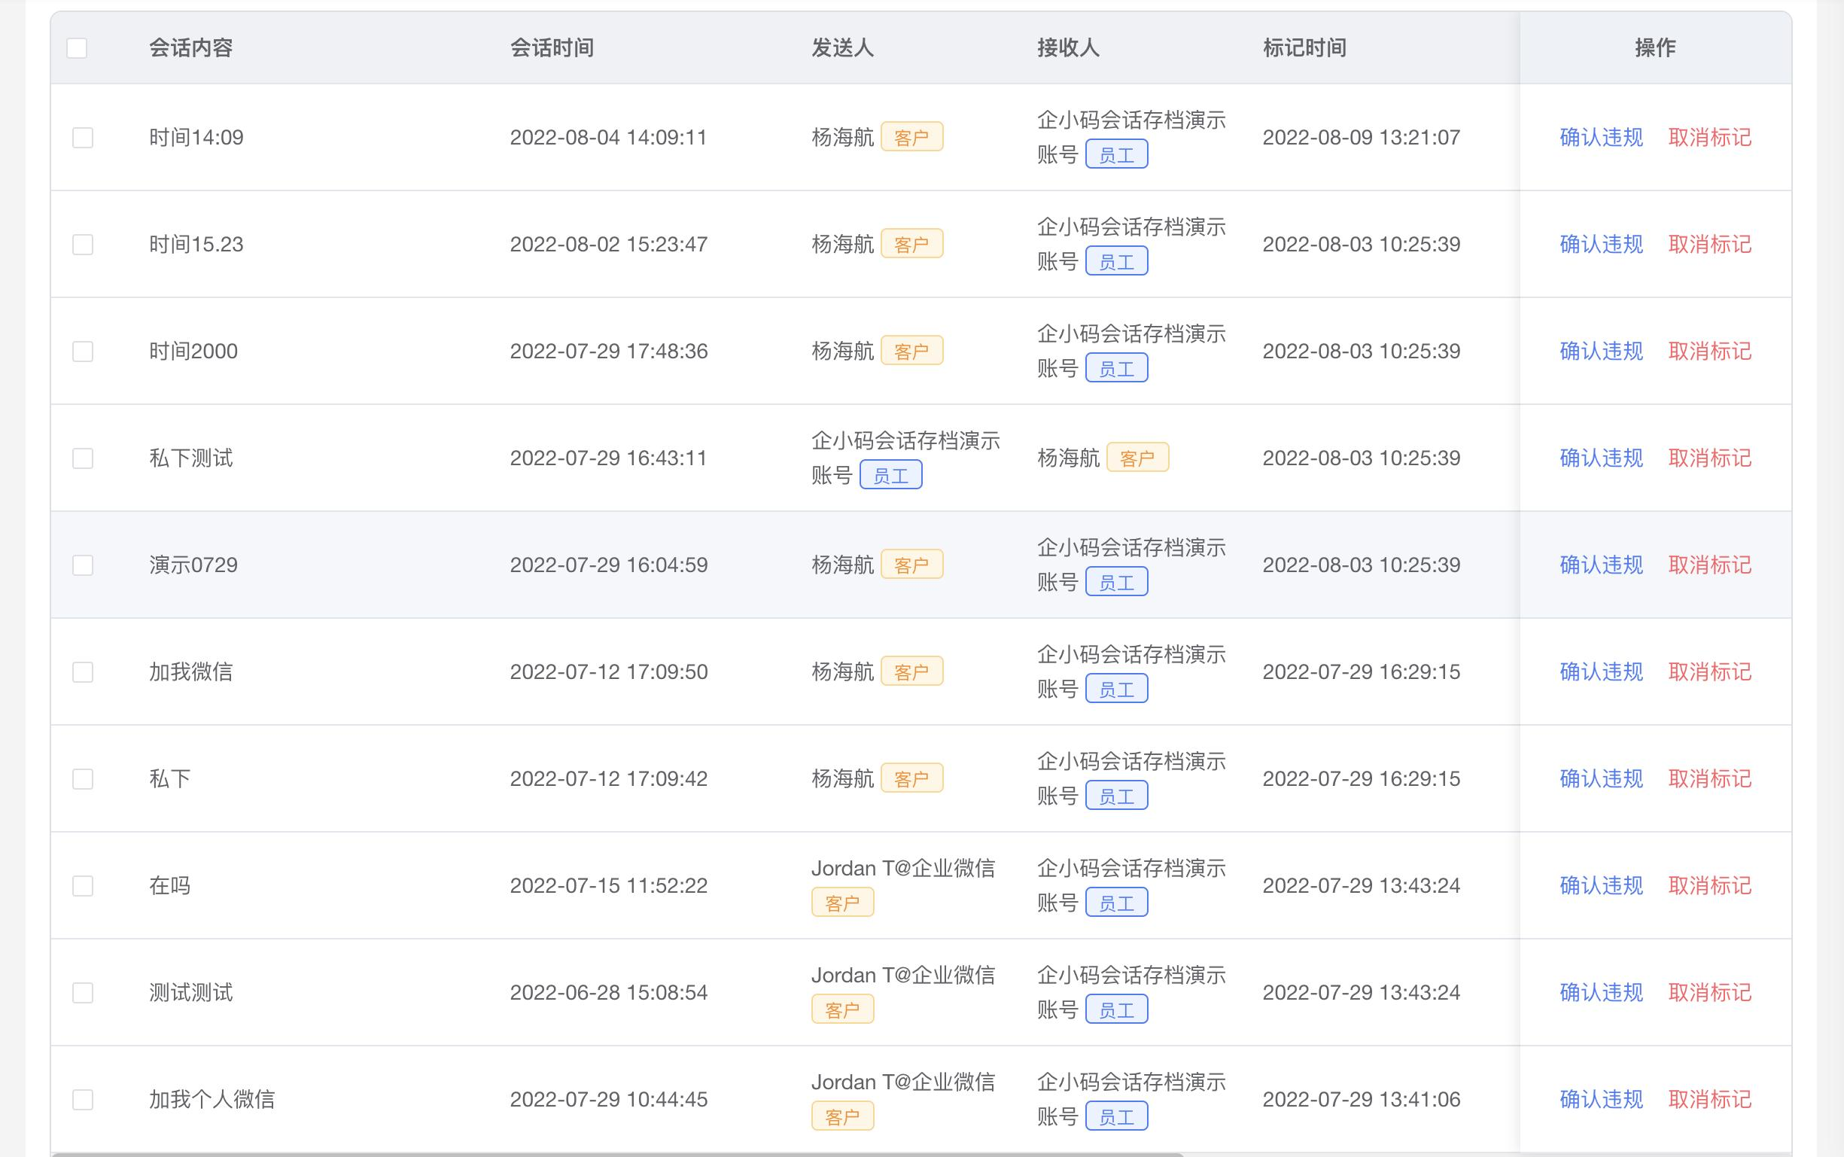Cancel mark on 加我个人微信 row

pos(1709,1100)
